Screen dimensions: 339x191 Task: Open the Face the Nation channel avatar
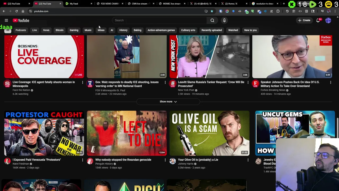click(7, 84)
